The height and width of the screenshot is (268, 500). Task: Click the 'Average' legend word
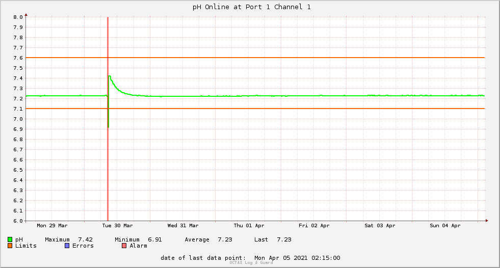197,239
